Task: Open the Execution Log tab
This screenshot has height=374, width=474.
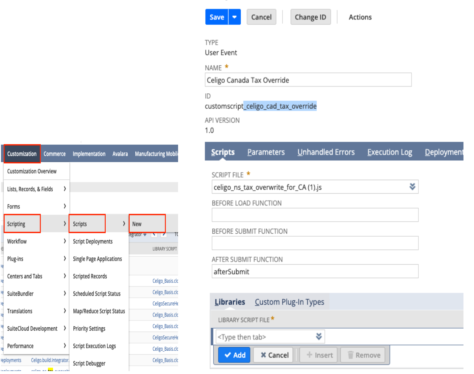Action: coord(390,152)
